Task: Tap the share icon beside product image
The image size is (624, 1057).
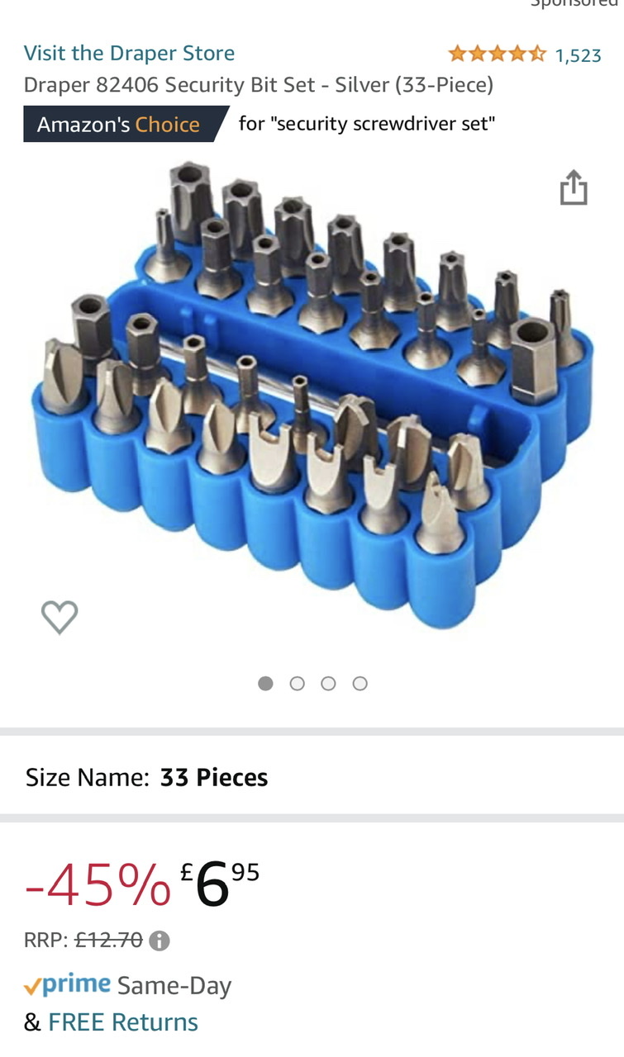Action: pyautogui.click(x=574, y=187)
